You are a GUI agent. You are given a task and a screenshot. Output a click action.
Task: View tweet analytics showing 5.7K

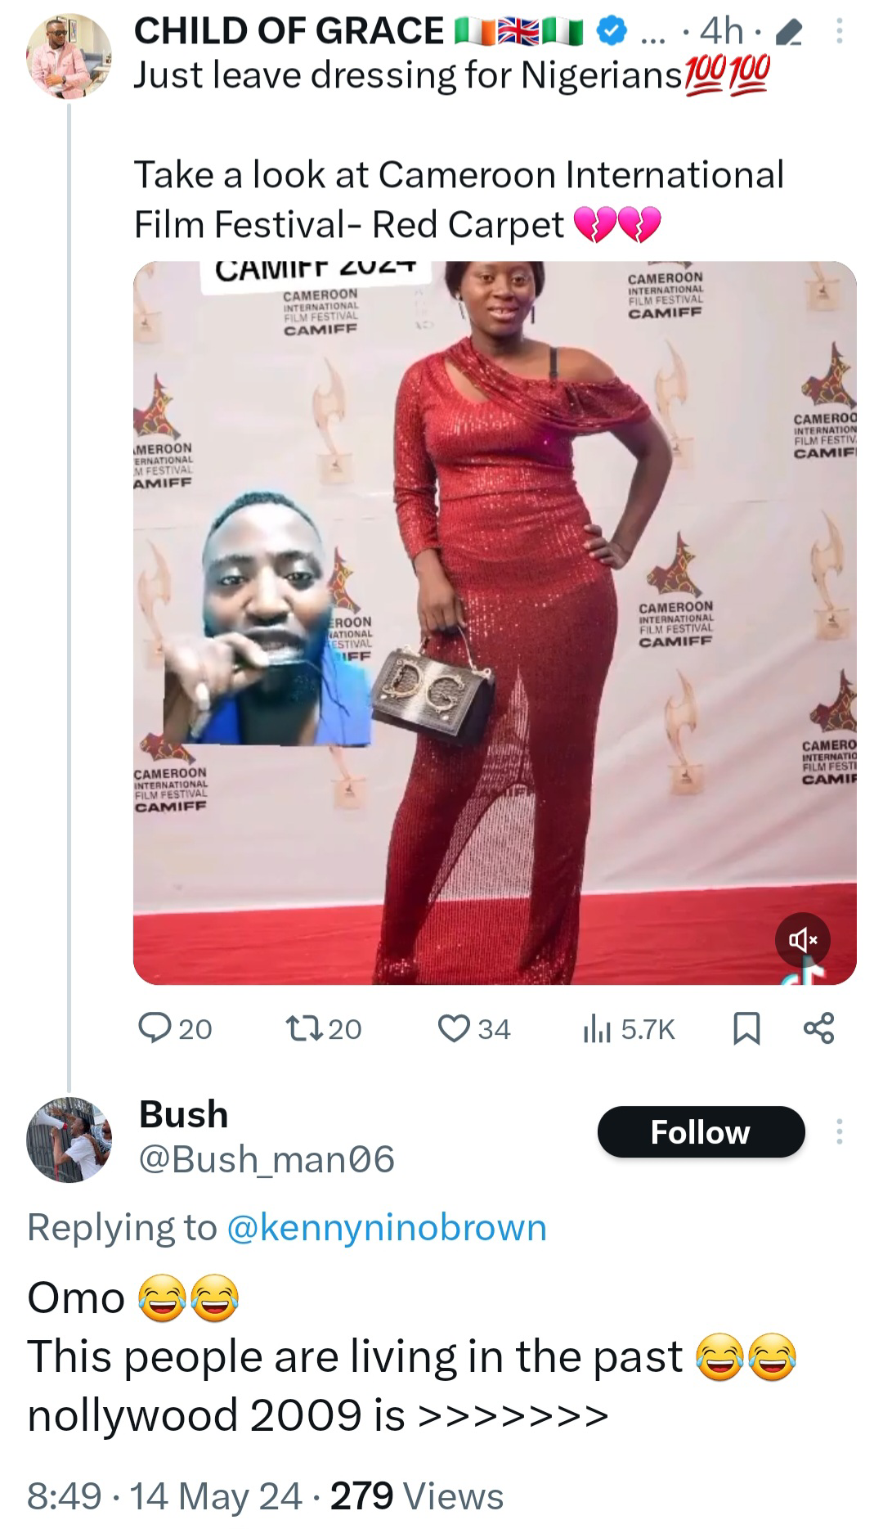[629, 1028]
